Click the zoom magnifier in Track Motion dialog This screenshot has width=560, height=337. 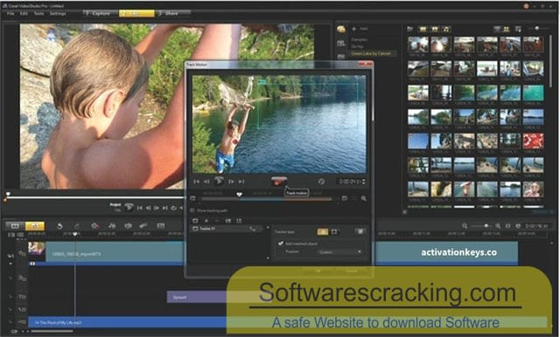(x=364, y=198)
